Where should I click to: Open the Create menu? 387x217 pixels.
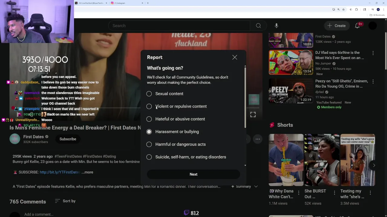(336, 26)
